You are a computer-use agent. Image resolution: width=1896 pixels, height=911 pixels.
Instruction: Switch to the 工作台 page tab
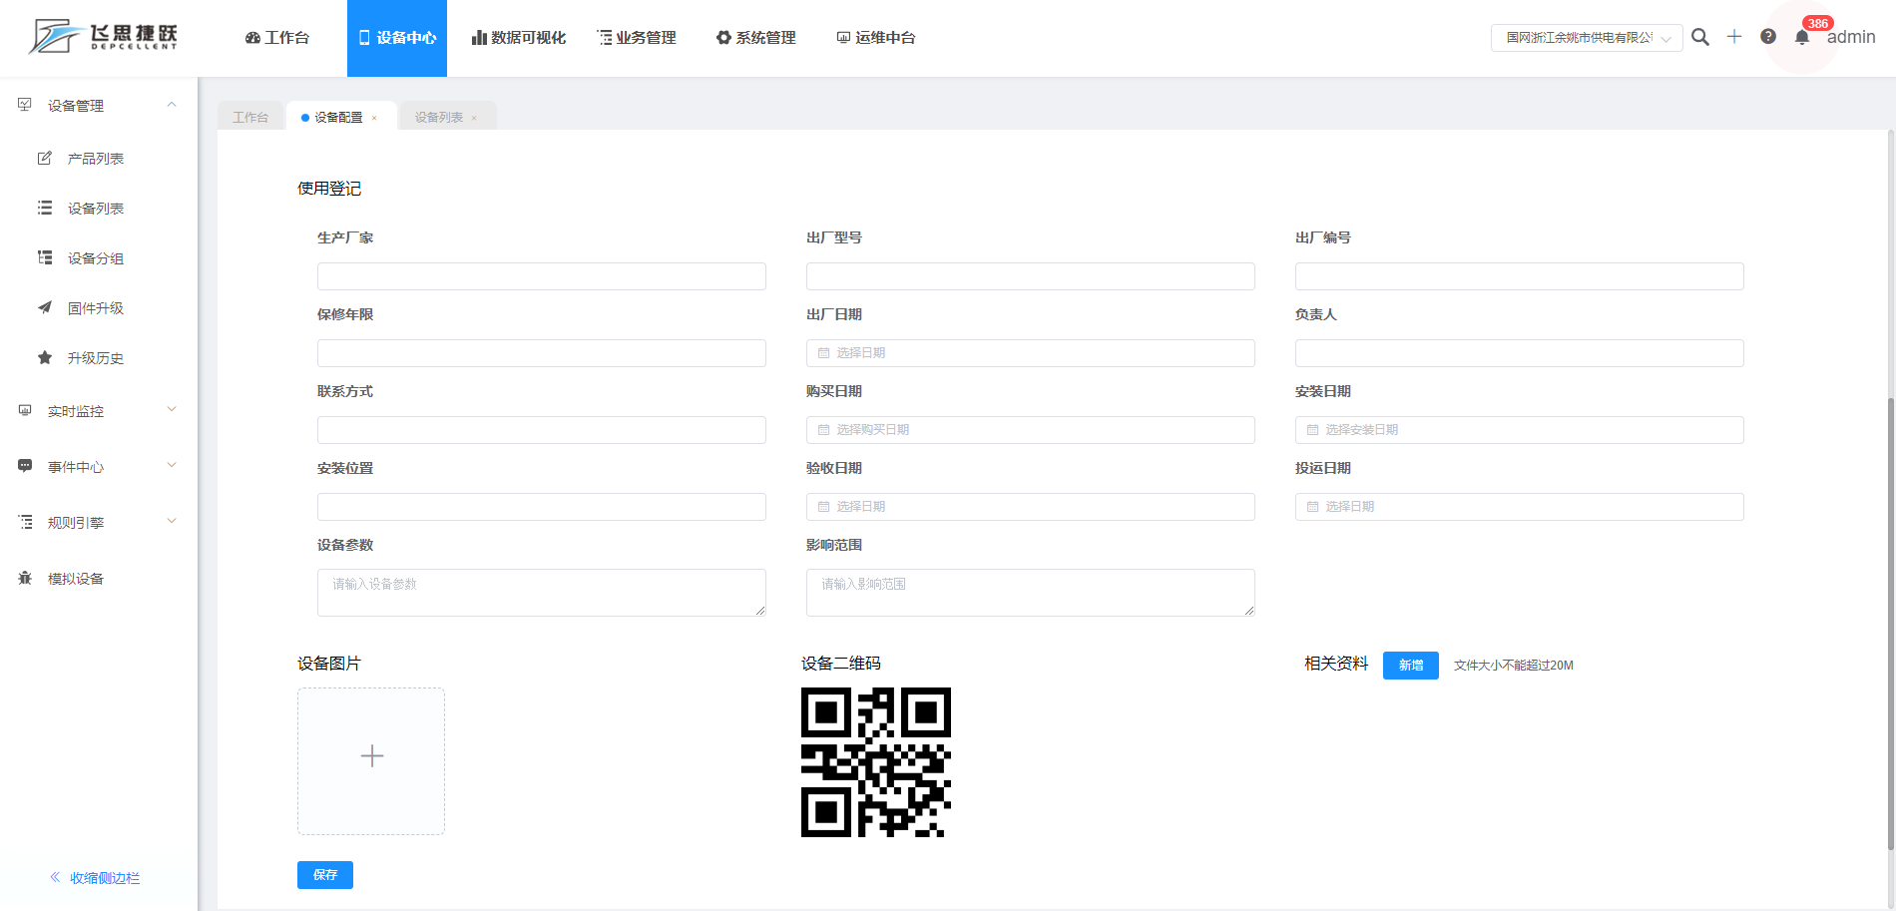point(250,118)
